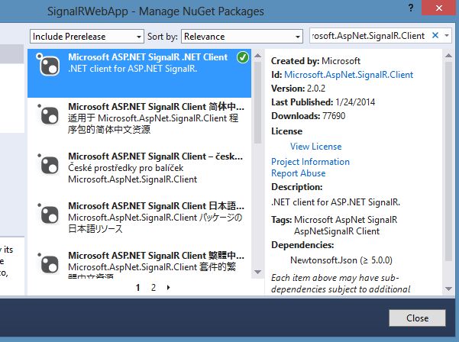Click the Sort by: label
The width and height of the screenshot is (459, 342).
pos(163,37)
